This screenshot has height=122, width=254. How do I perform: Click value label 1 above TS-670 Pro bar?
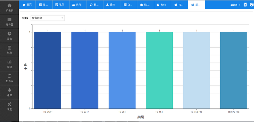tap(234, 30)
